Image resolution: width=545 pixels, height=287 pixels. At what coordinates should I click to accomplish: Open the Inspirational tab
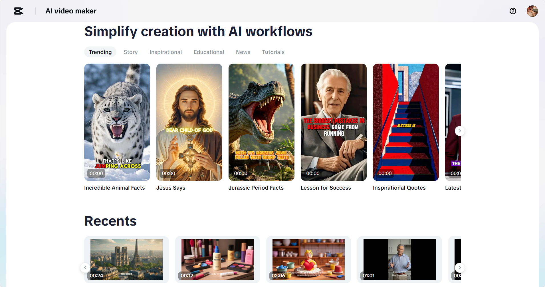coord(165,52)
